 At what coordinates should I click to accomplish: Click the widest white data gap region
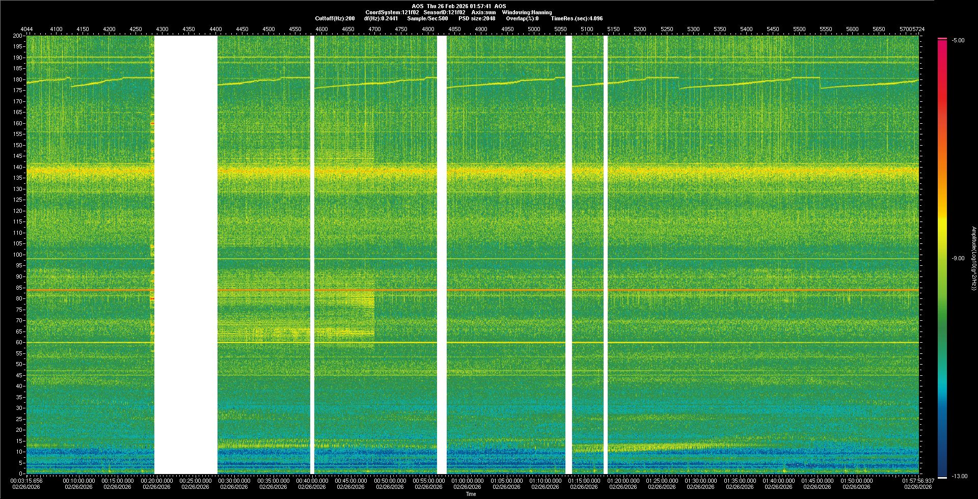coord(186,255)
